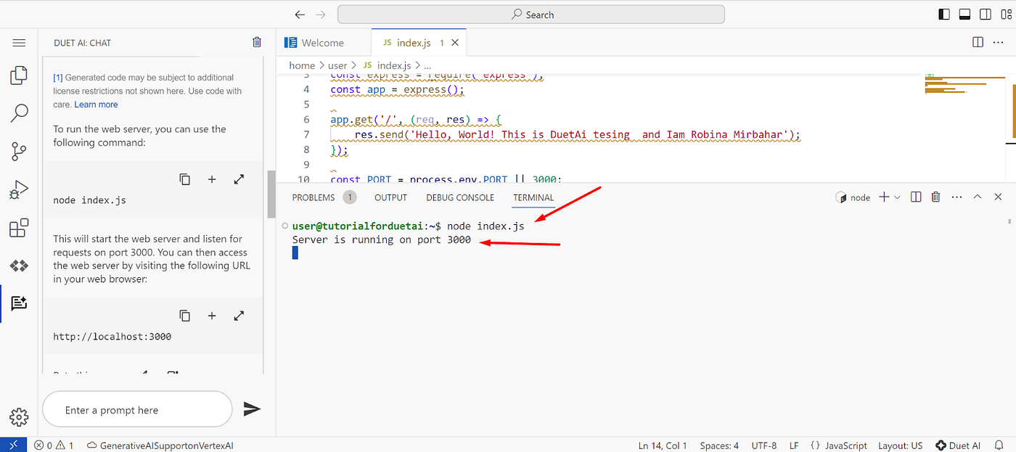Open the hamburger application menu
The height and width of the screenshot is (452, 1016).
tap(19, 43)
